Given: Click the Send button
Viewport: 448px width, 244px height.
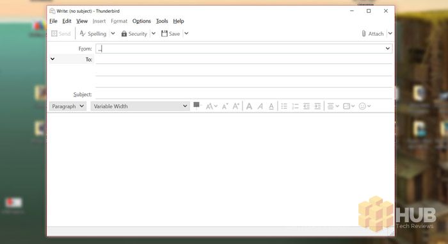Looking at the screenshot, I should [x=61, y=34].
